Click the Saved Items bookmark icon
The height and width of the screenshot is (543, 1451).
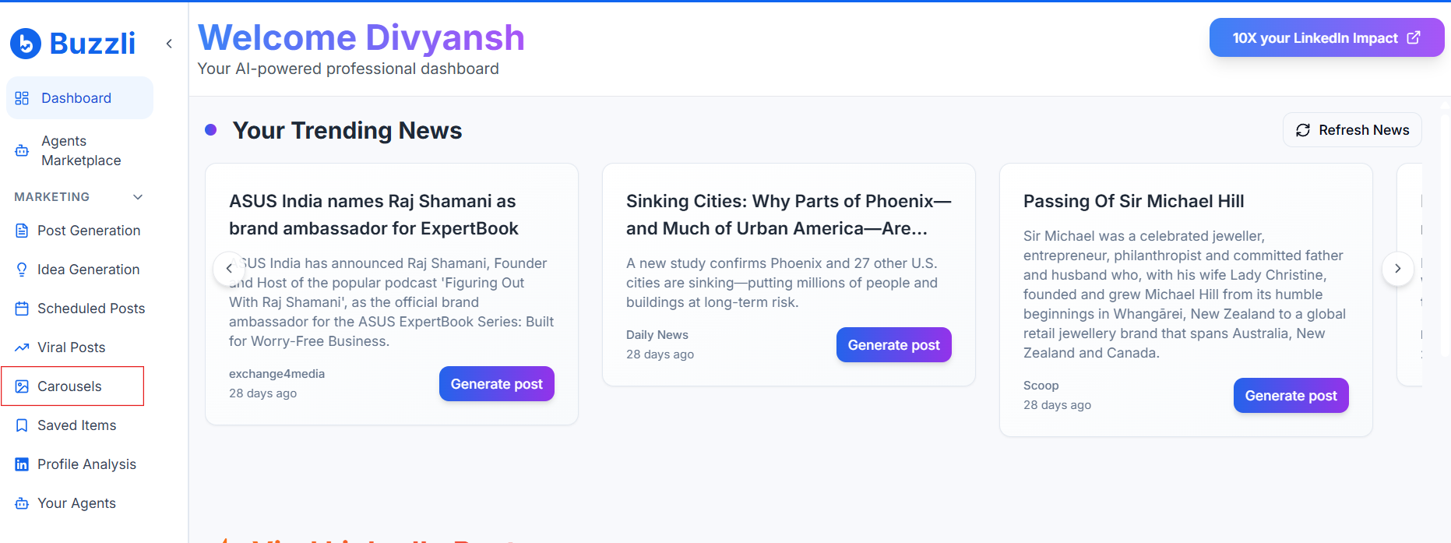click(x=21, y=425)
